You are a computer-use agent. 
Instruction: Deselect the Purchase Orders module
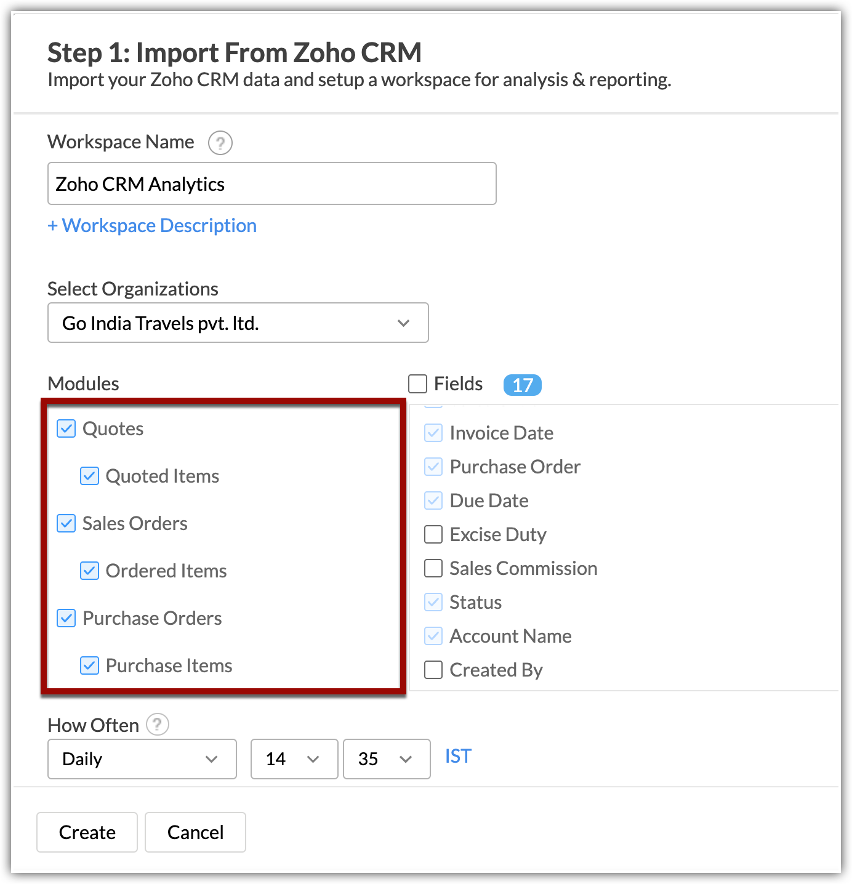[x=66, y=618]
